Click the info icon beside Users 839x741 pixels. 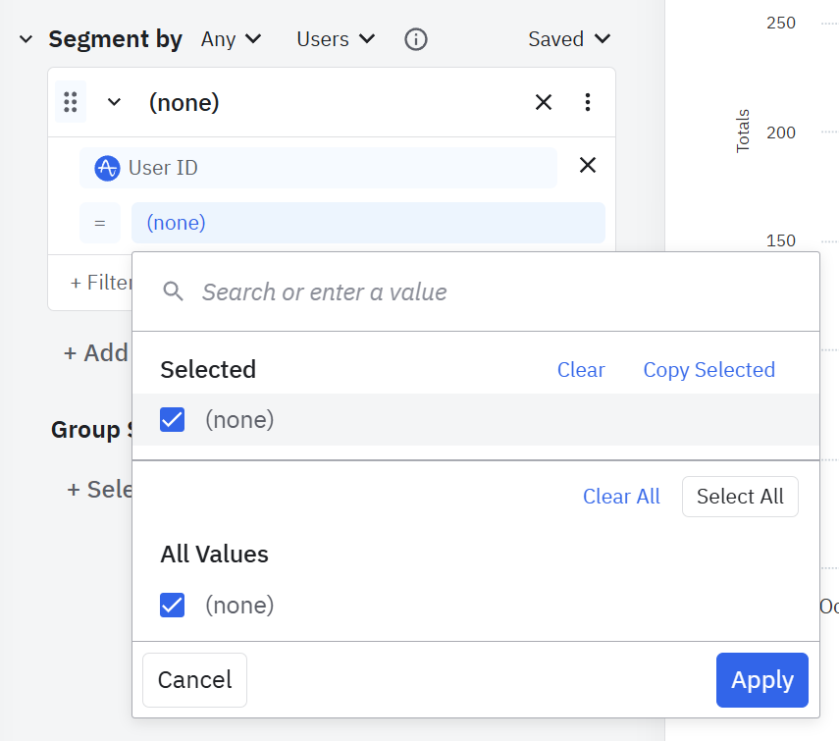click(416, 39)
